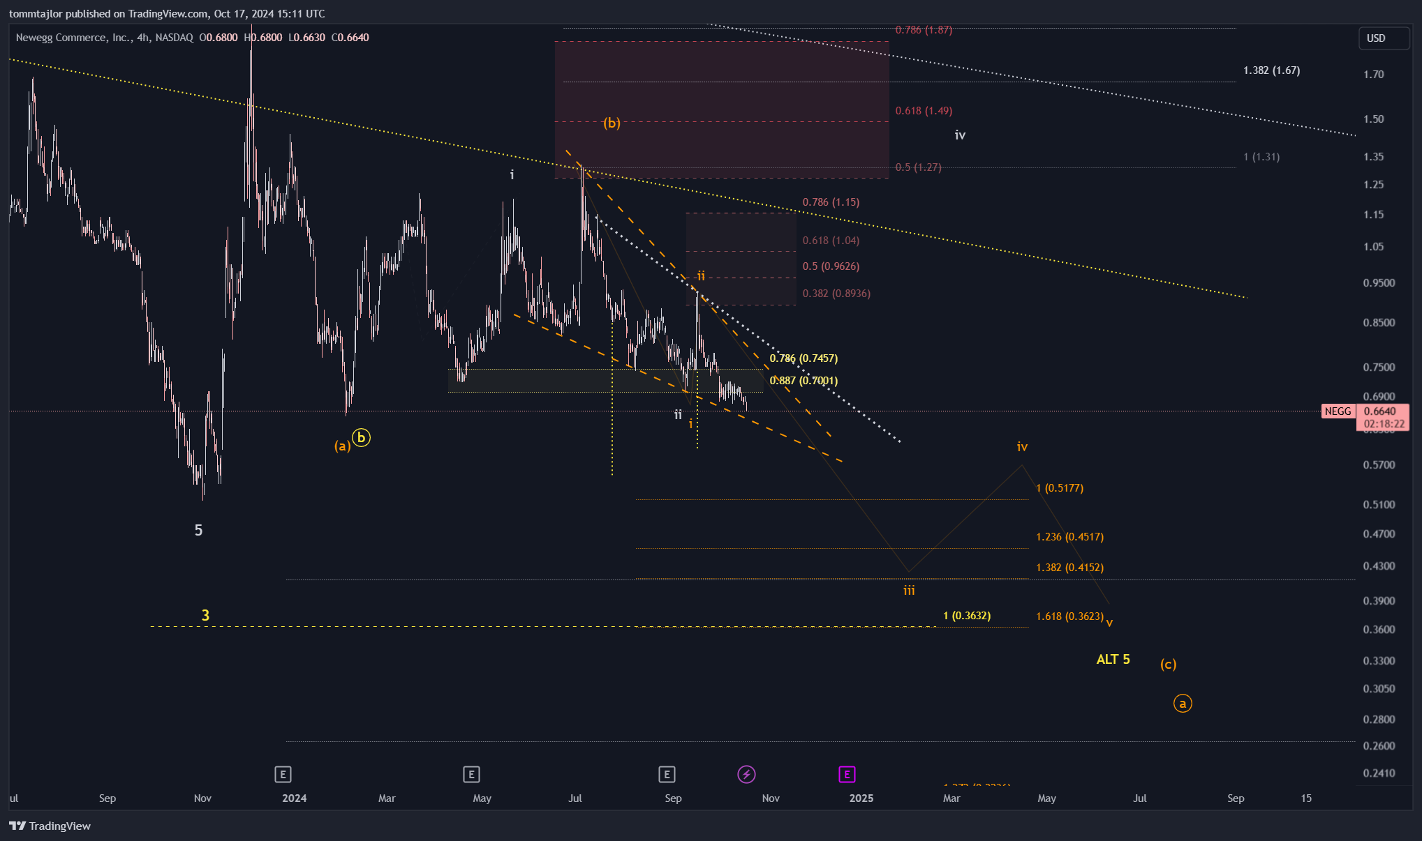Click the tommtajlor published header text
This screenshot has width=1422, height=841.
click(x=167, y=14)
